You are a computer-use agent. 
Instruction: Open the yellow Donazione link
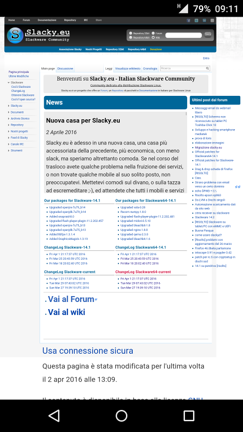click(156, 49)
